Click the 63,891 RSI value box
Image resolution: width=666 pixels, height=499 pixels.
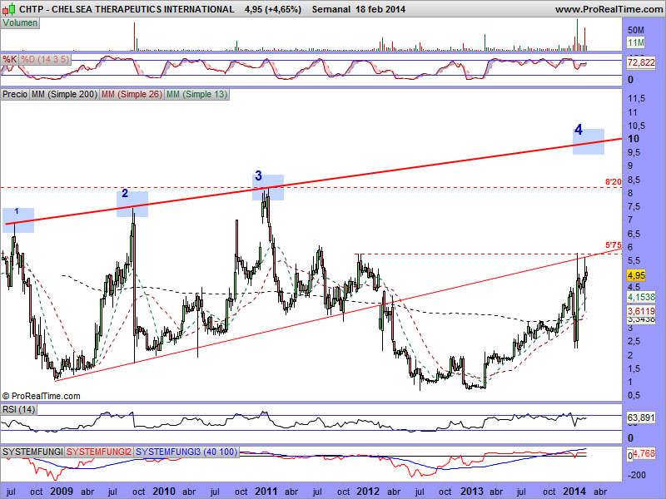pyautogui.click(x=641, y=417)
